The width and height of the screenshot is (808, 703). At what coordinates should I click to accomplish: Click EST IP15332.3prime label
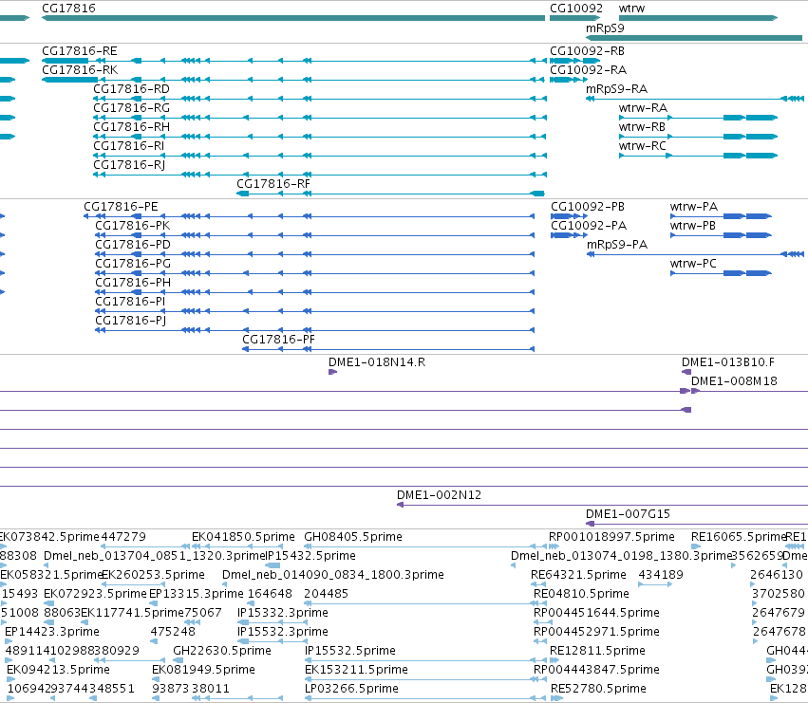pyautogui.click(x=283, y=614)
